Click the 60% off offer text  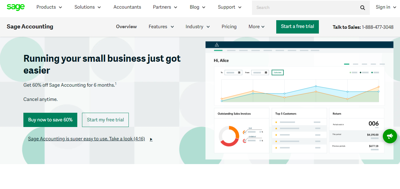(70, 85)
